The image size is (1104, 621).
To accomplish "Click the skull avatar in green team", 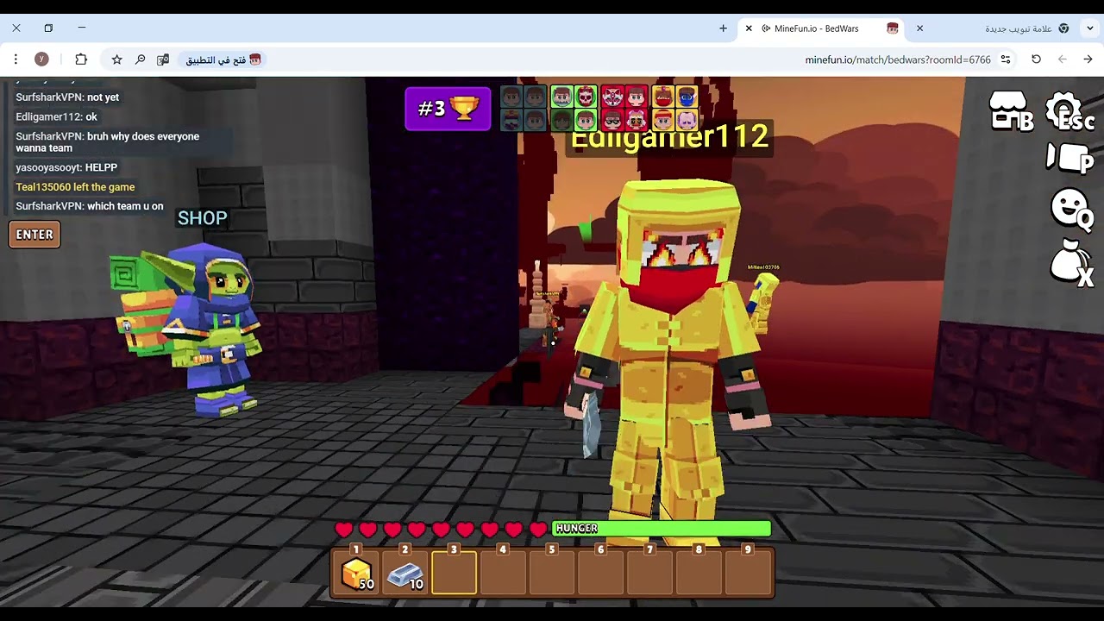I will tap(586, 97).
